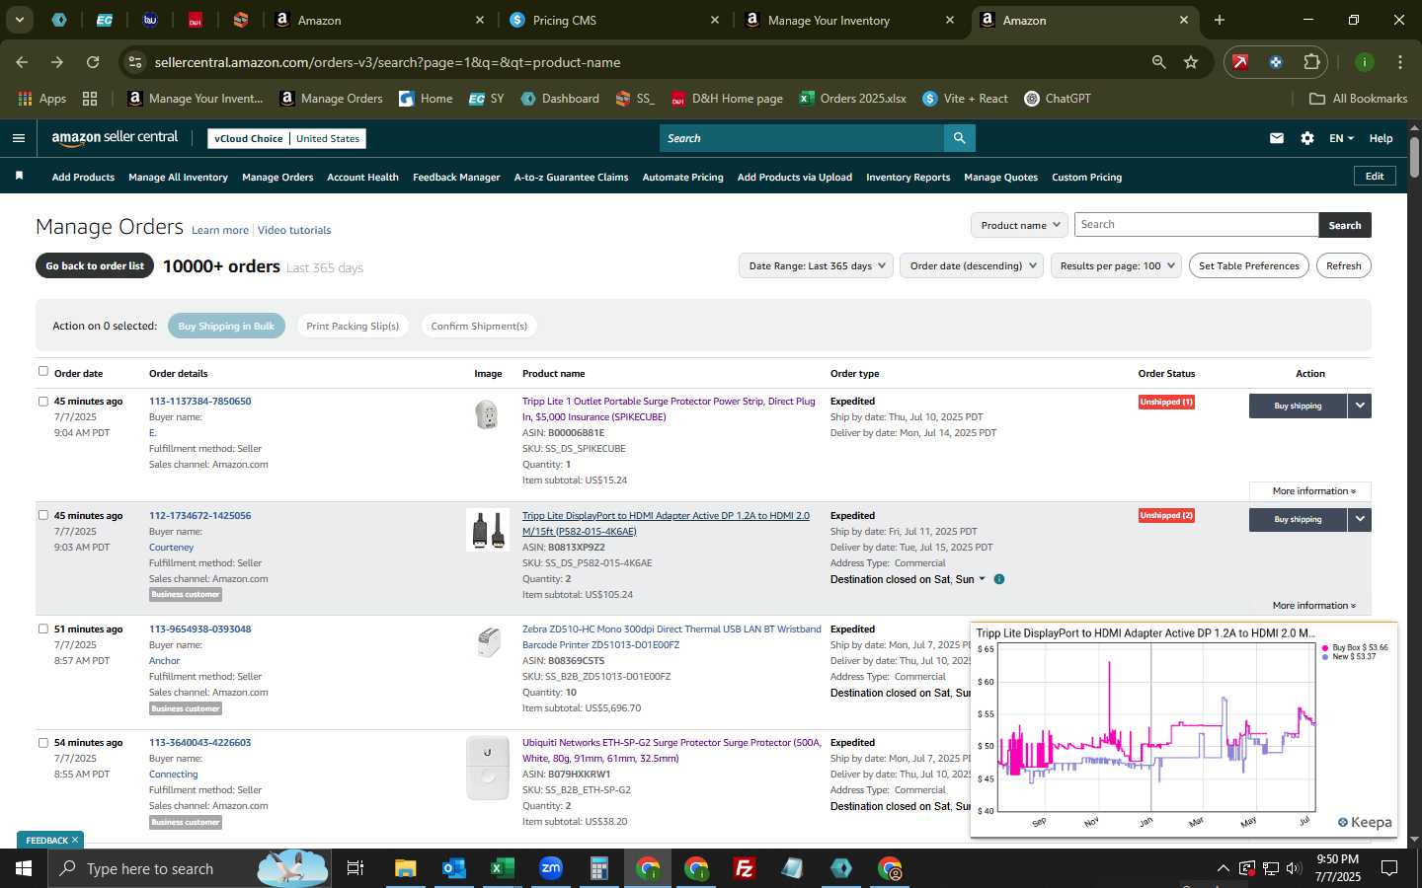The height and width of the screenshot is (888, 1422).
Task: Bookmark this page with star icon
Action: (1191, 62)
